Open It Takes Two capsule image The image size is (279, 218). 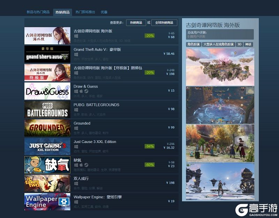(x=47, y=183)
